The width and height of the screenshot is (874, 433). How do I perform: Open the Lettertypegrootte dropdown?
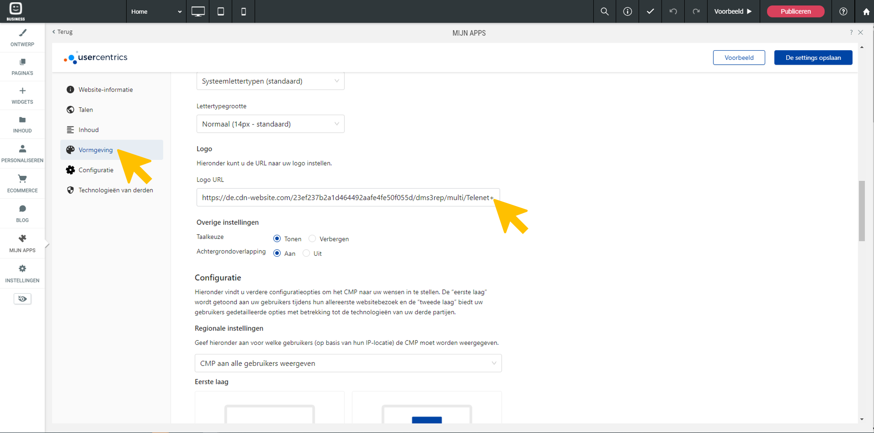(270, 124)
